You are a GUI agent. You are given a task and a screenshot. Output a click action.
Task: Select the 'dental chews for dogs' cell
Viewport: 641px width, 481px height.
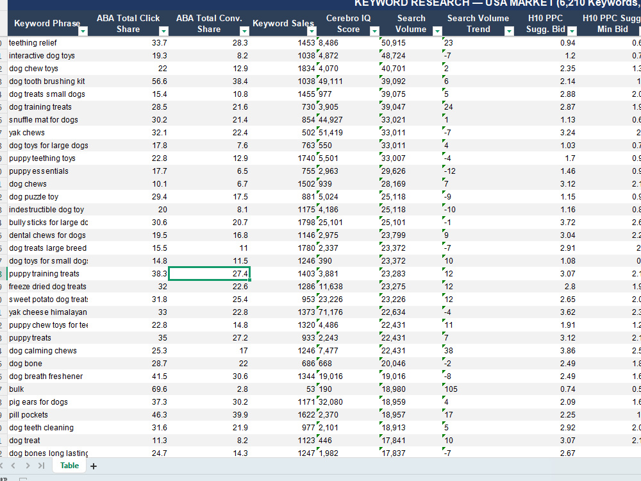point(47,235)
